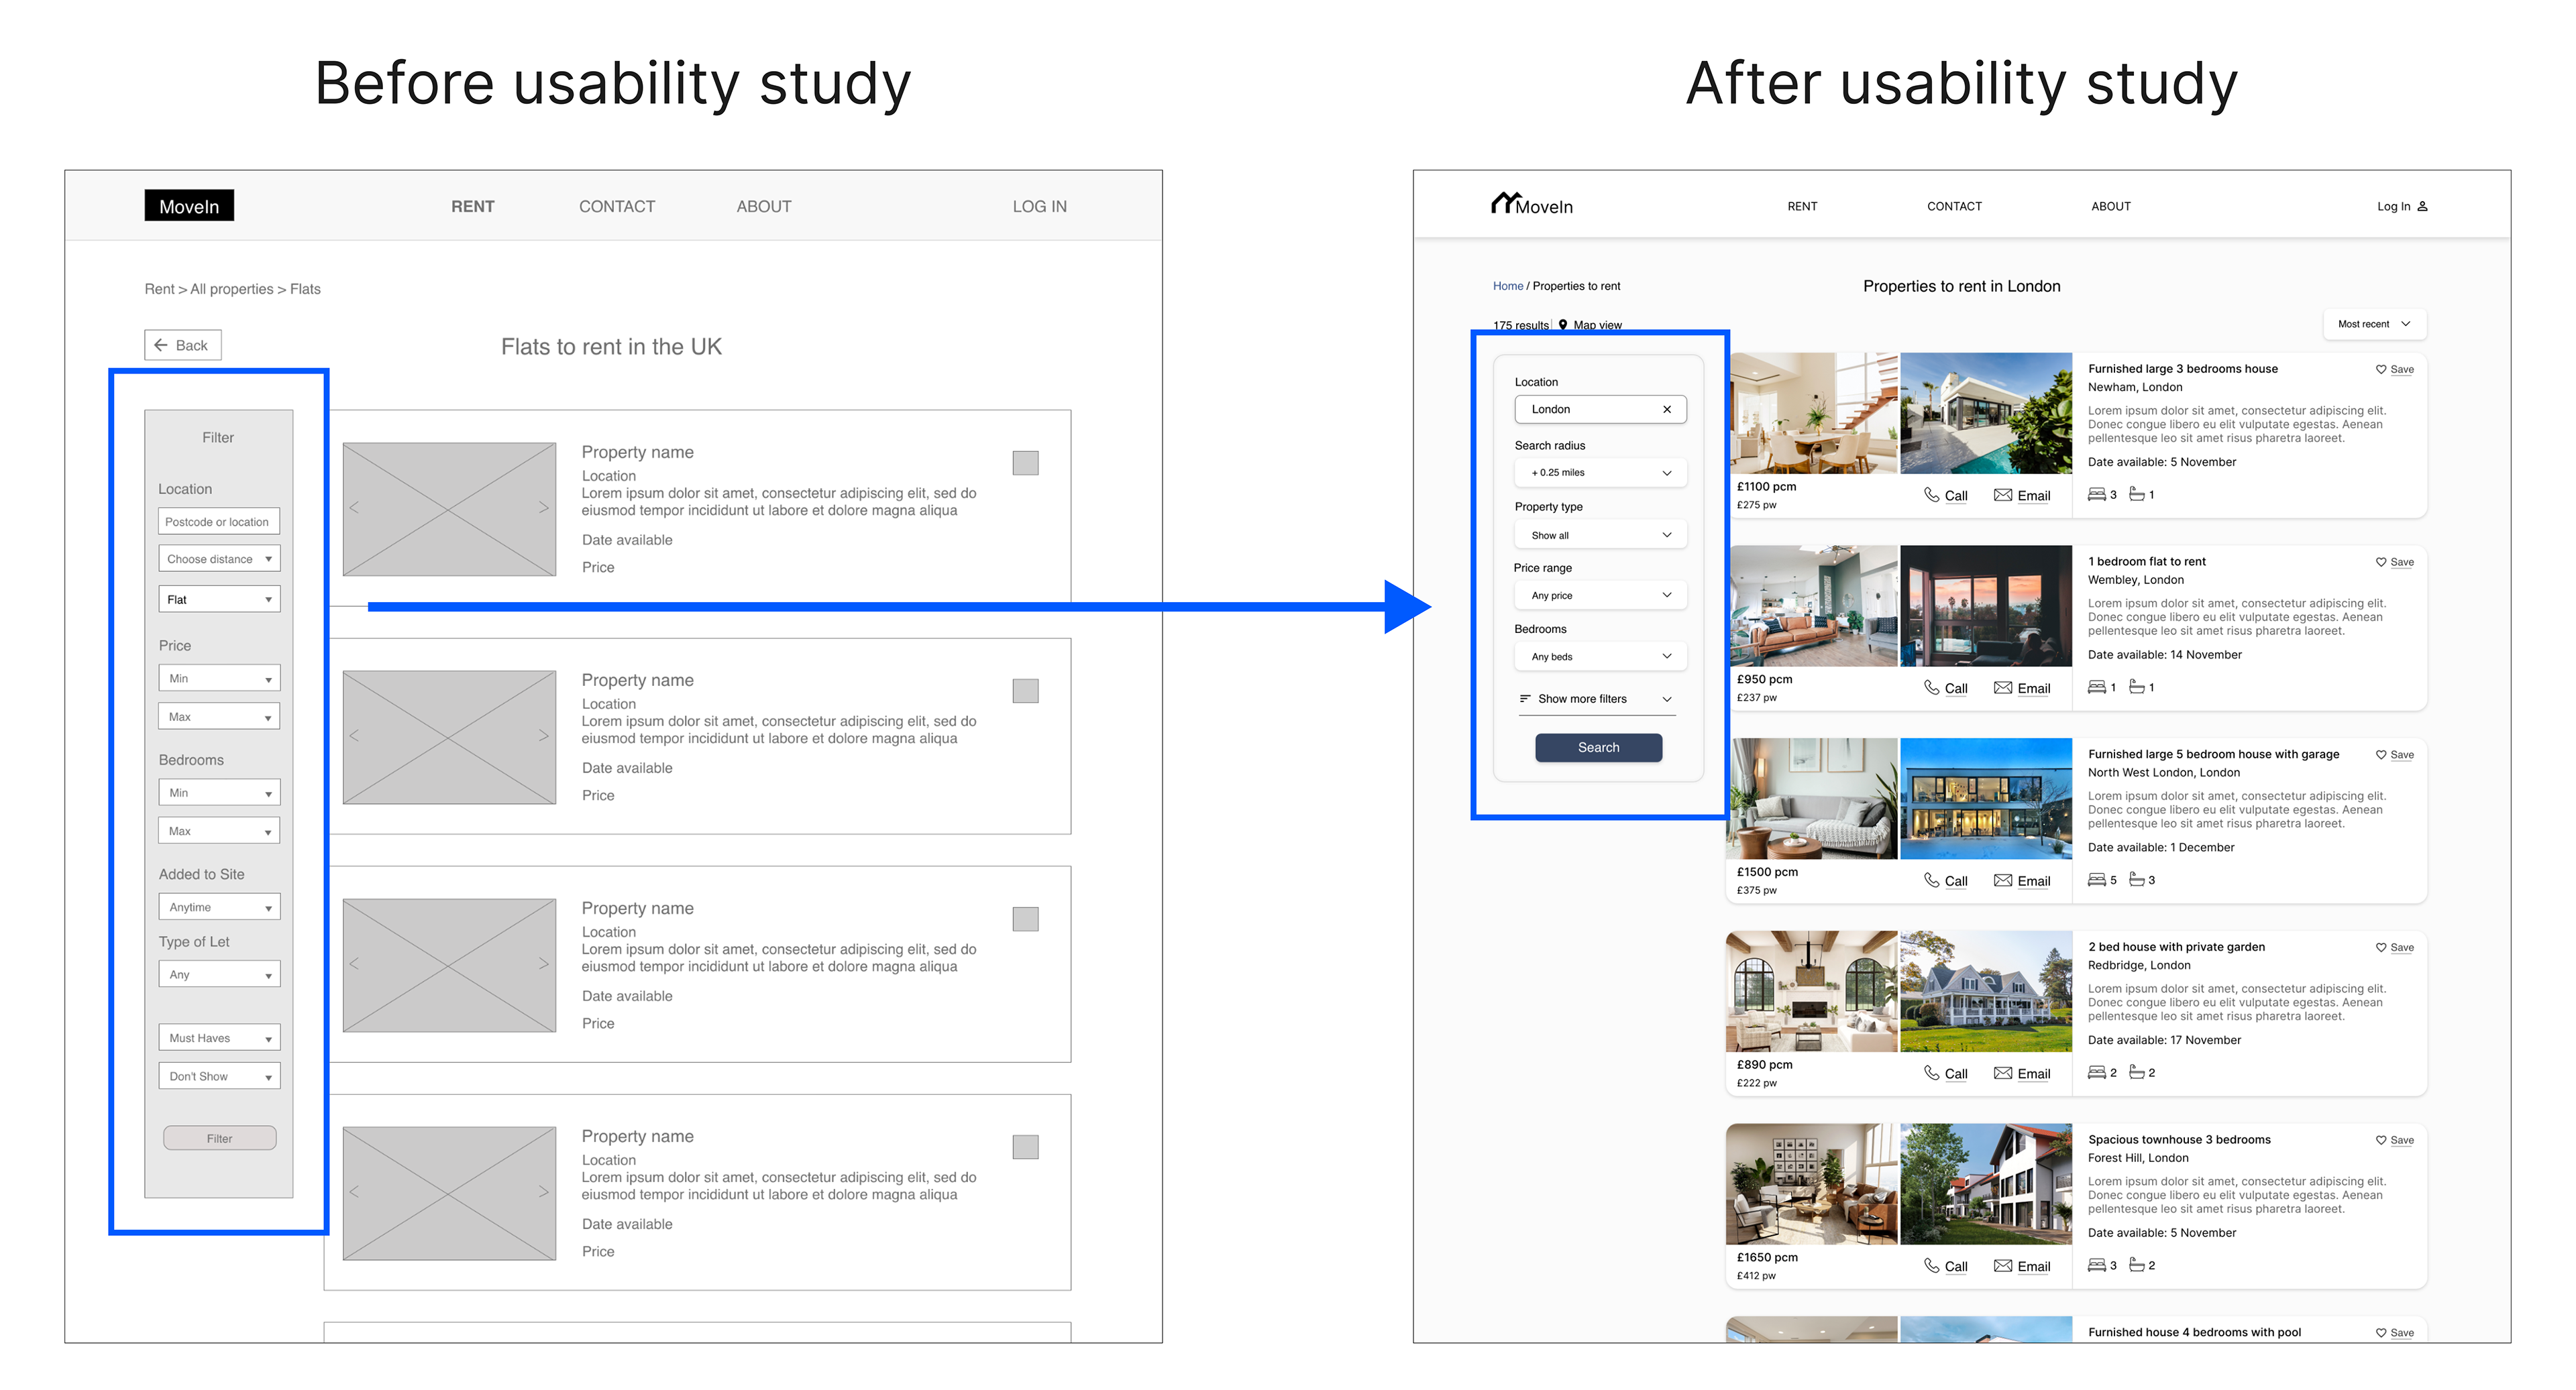Click the MoveIn house logo in the After design
Viewport: 2576px width, 1390px height.
tap(1531, 204)
